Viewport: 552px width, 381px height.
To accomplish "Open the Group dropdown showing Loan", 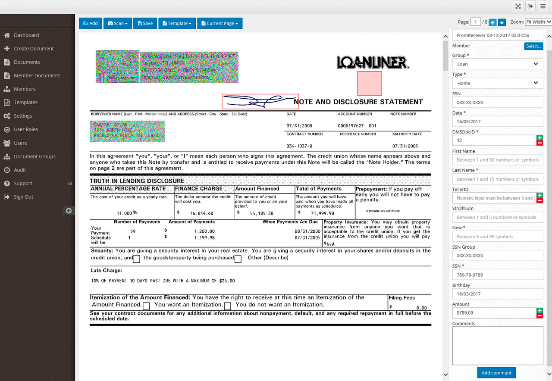I will pyautogui.click(x=498, y=64).
